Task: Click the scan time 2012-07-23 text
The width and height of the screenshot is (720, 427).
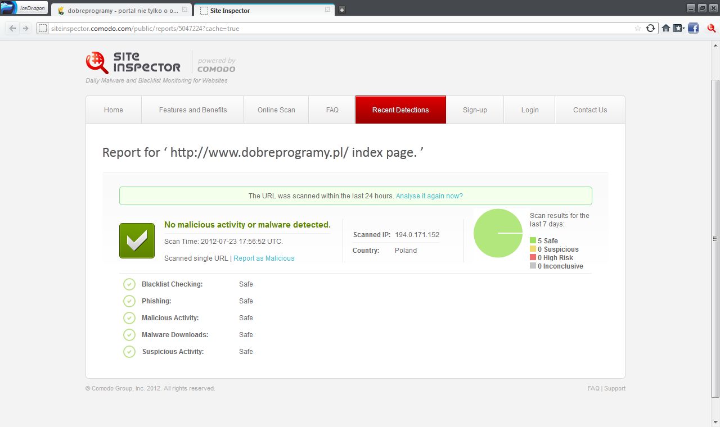Action: pyautogui.click(x=223, y=242)
